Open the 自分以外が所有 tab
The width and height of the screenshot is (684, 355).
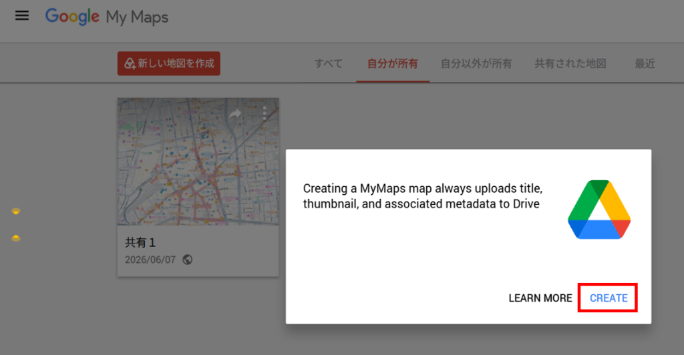pos(476,63)
